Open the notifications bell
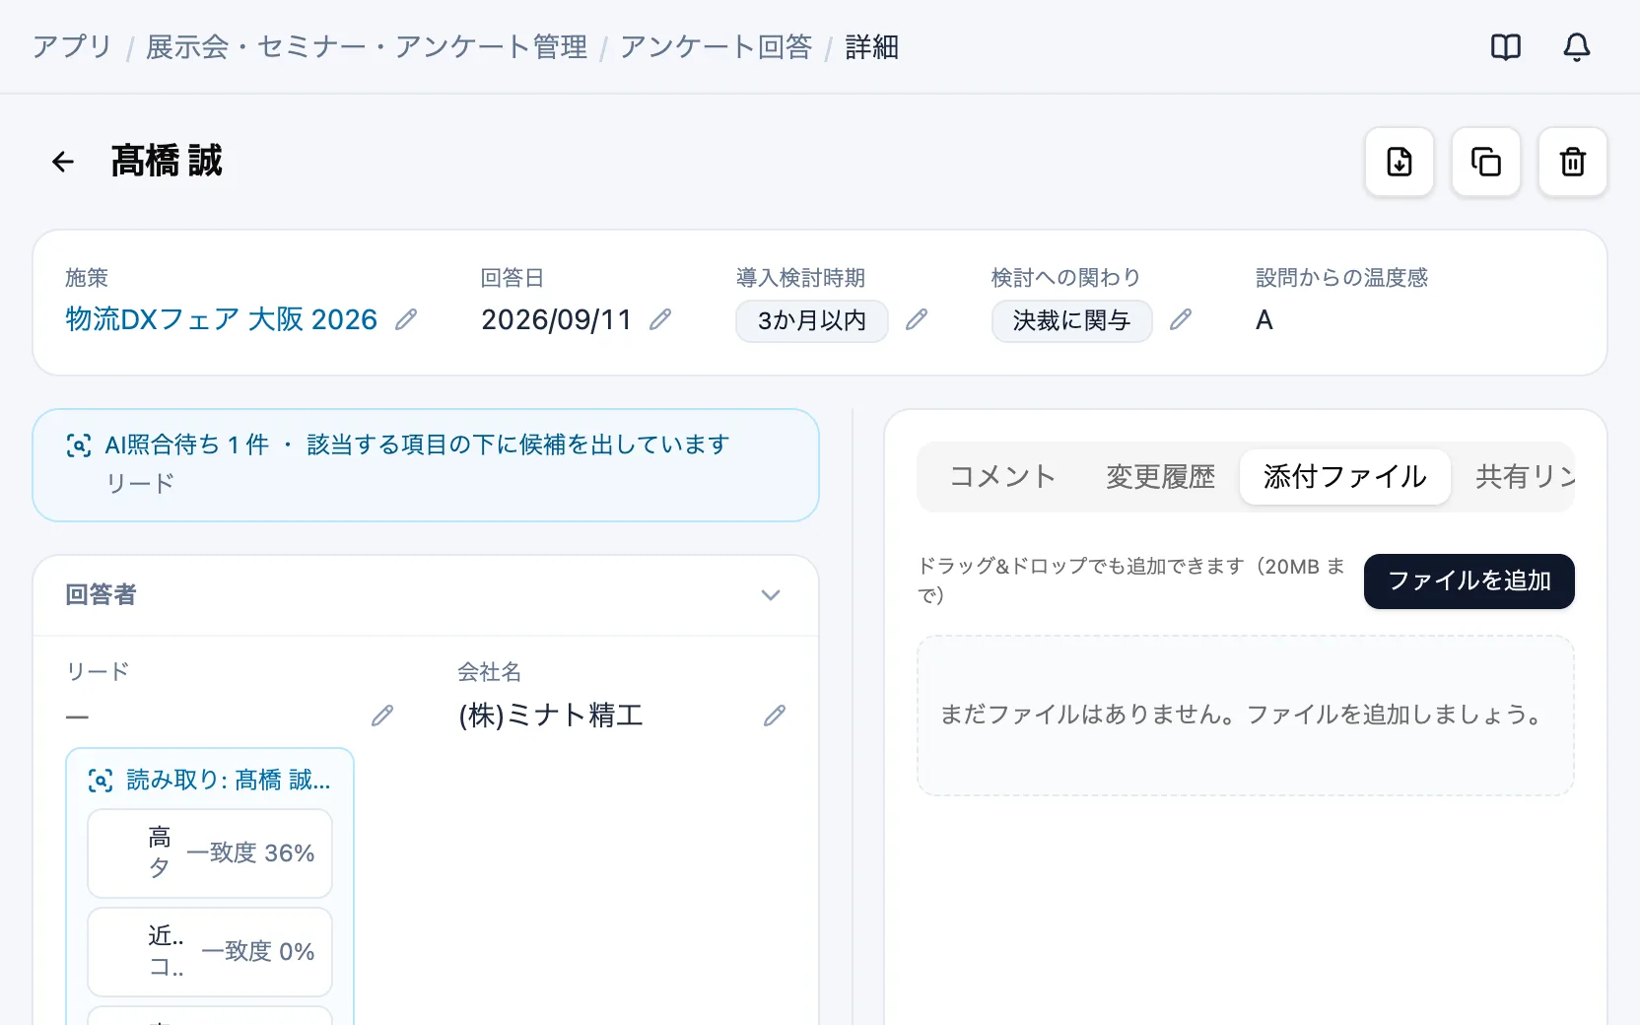The image size is (1640, 1025). tap(1577, 47)
